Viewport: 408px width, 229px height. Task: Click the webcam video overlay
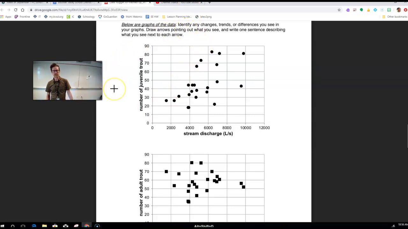pos(68,80)
